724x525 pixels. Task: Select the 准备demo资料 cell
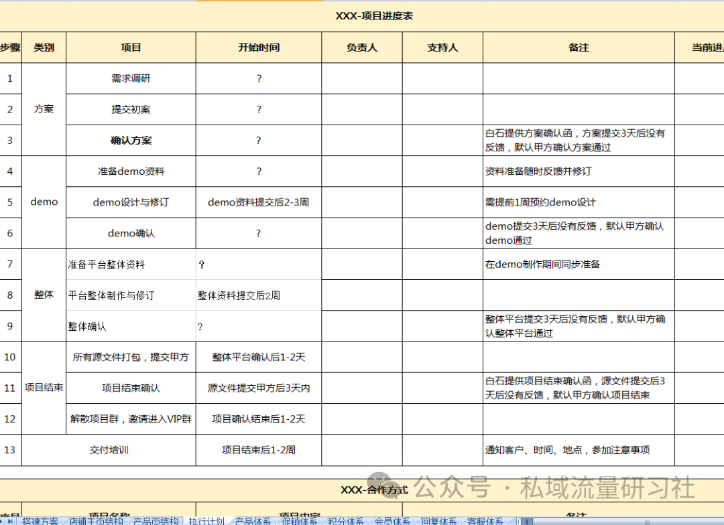[x=131, y=171]
